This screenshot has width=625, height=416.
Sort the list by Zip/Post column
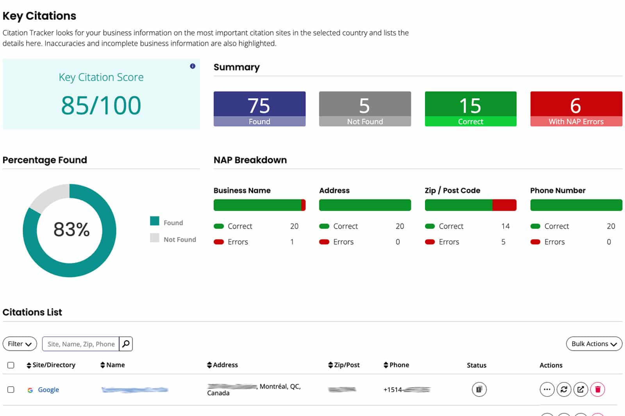(x=344, y=365)
